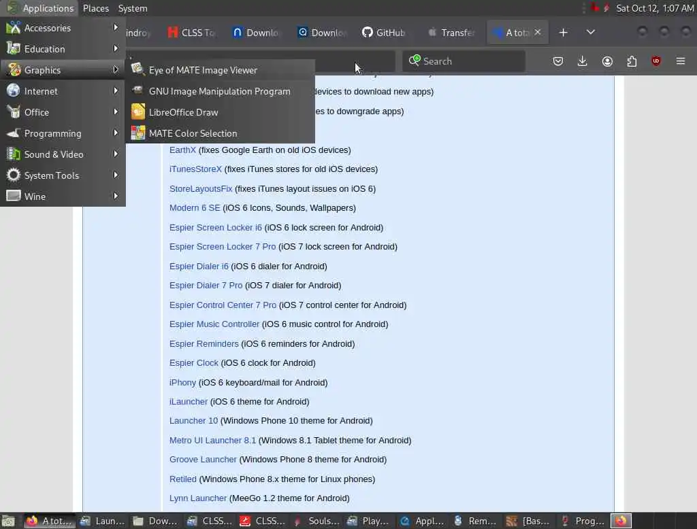Open the Groove Launcher link
Image resolution: width=697 pixels, height=529 pixels.
(203, 459)
